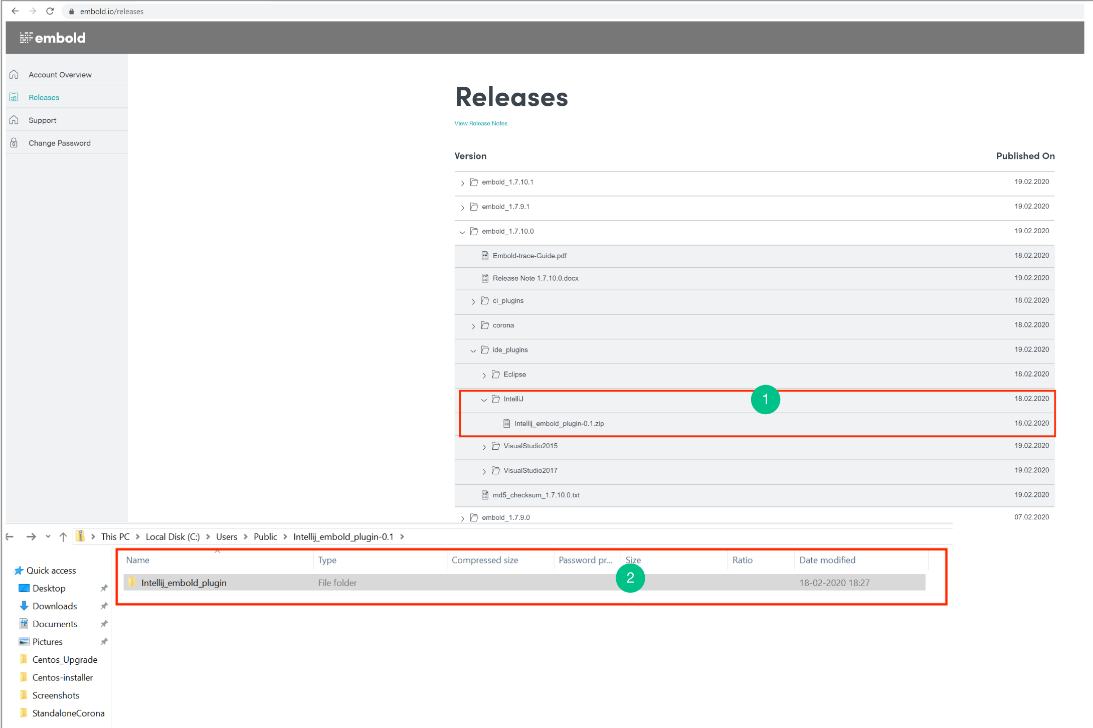Expand the ci_plugins folder chevron
Viewport: 1093px width, 728px height.
pyautogui.click(x=473, y=301)
